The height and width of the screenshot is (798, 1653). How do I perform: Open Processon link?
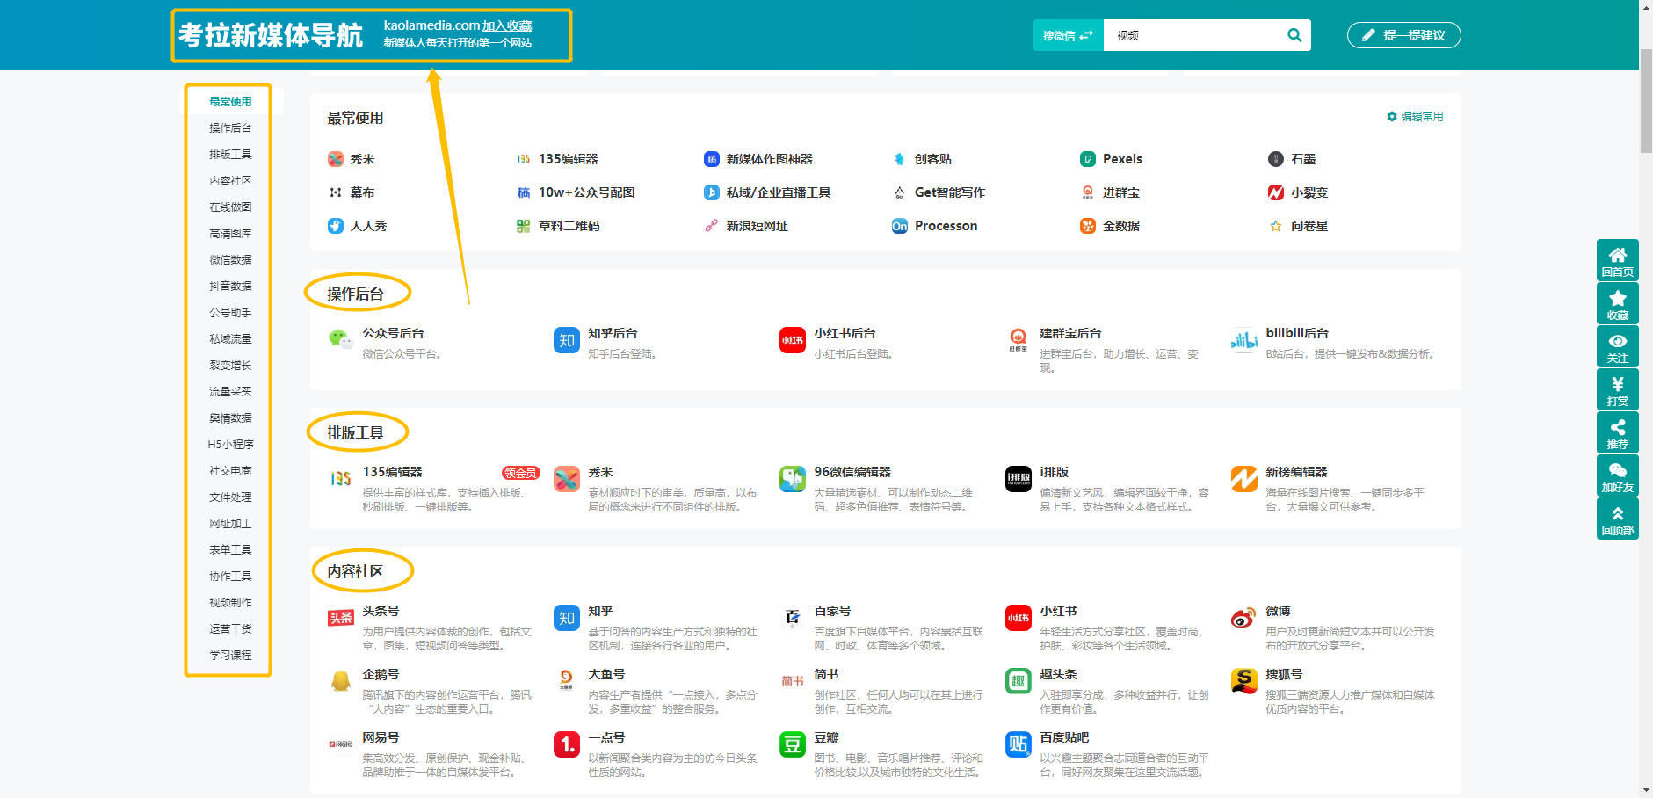935,226
